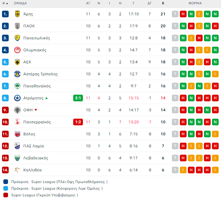This screenshot has height=201, width=221.
Task: Click the Ατρόμητος team crest icon
Action: pyautogui.click(x=17, y=98)
